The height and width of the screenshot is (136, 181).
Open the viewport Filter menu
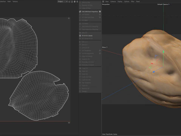133,2
